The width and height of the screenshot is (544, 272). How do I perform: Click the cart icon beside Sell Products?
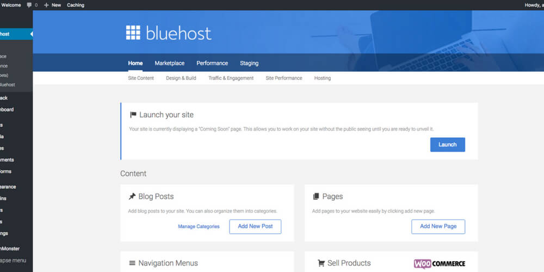coord(321,263)
